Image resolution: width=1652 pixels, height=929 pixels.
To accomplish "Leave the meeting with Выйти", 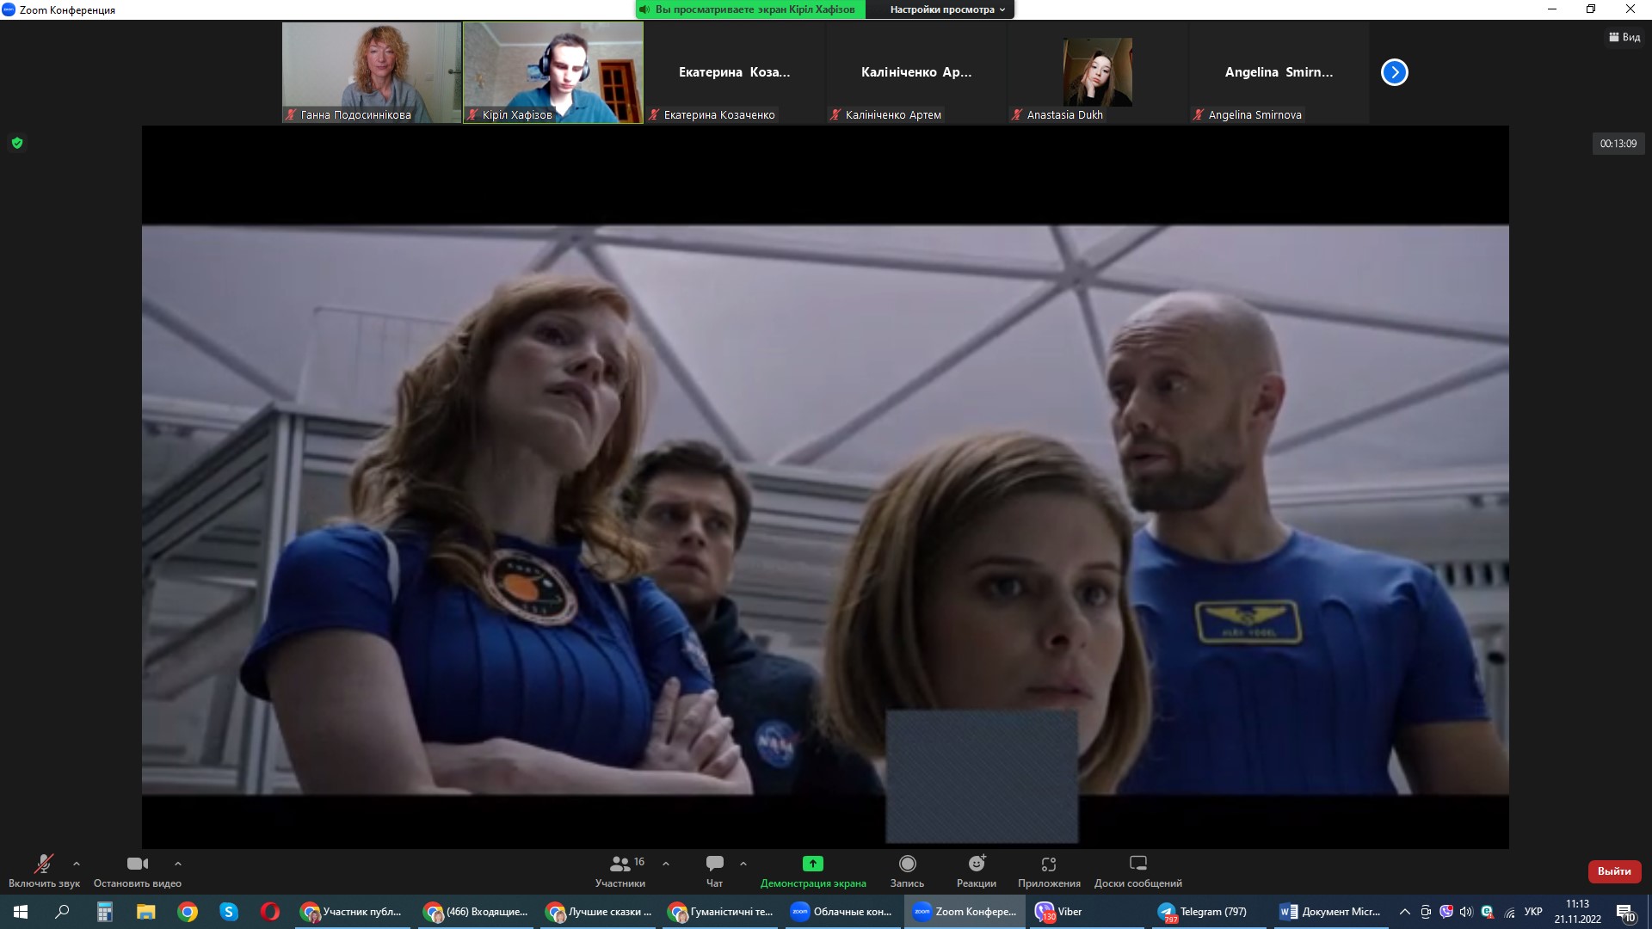I will tap(1613, 871).
